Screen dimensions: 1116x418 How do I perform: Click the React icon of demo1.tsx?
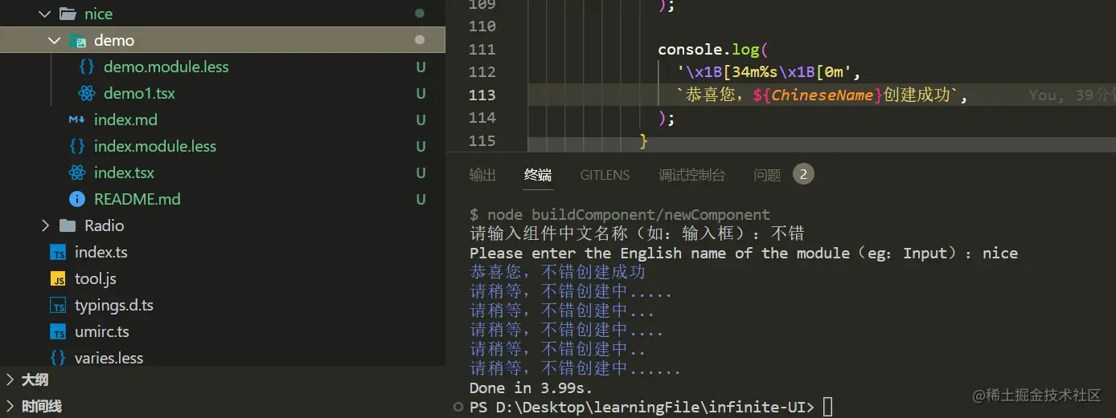coord(87,93)
